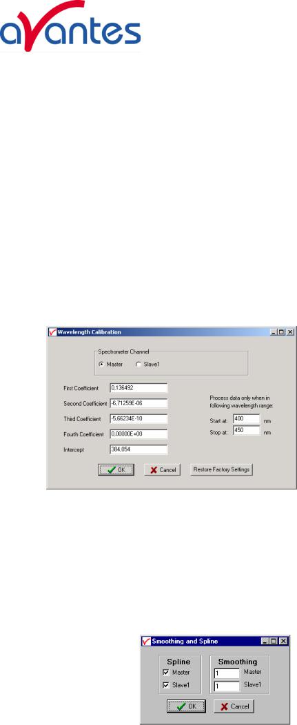Close the Smoothing and Spline window
Image resolution: width=297 pixels, height=725 pixels.
pyautogui.click(x=283, y=641)
